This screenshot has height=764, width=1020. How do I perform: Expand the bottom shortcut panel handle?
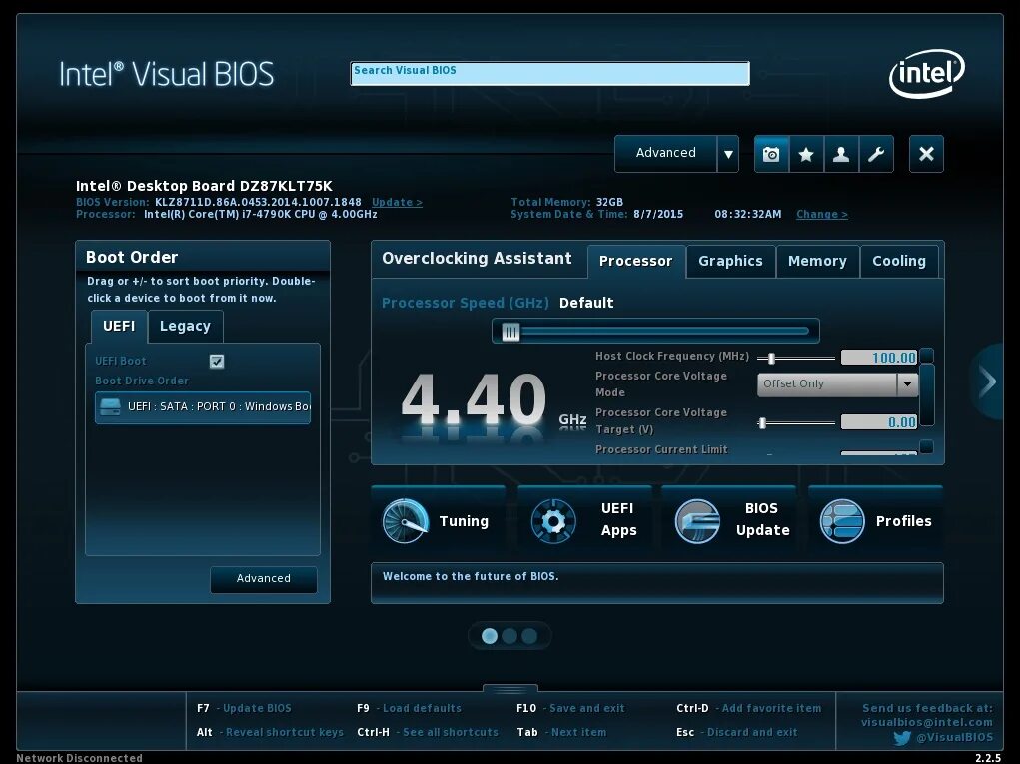click(x=510, y=688)
